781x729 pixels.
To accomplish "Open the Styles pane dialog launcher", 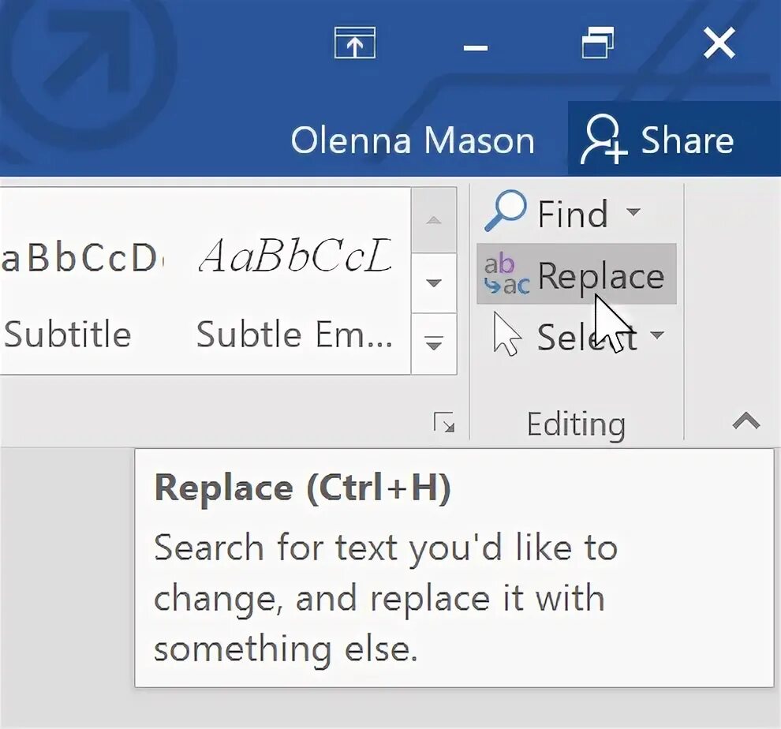I will point(444,424).
